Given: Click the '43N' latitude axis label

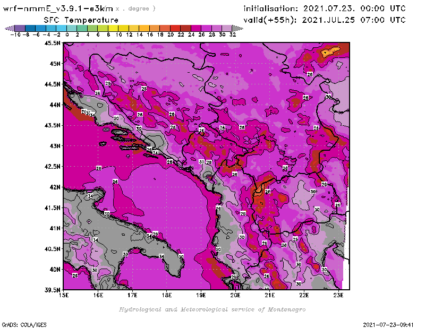Looking at the screenshot, I should pos(55,146).
